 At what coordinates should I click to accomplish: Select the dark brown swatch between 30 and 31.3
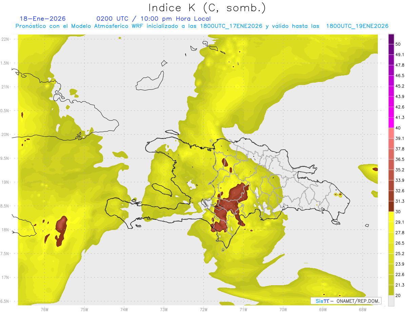coord(391,206)
